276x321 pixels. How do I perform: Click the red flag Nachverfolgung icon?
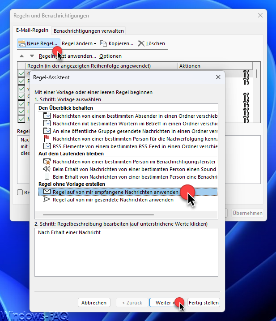[x=47, y=138]
